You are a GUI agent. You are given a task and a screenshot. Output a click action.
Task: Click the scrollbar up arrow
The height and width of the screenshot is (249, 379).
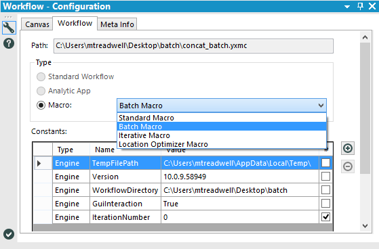[x=365, y=37]
